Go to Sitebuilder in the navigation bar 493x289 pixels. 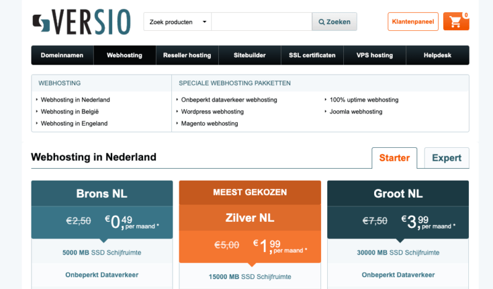tap(250, 55)
